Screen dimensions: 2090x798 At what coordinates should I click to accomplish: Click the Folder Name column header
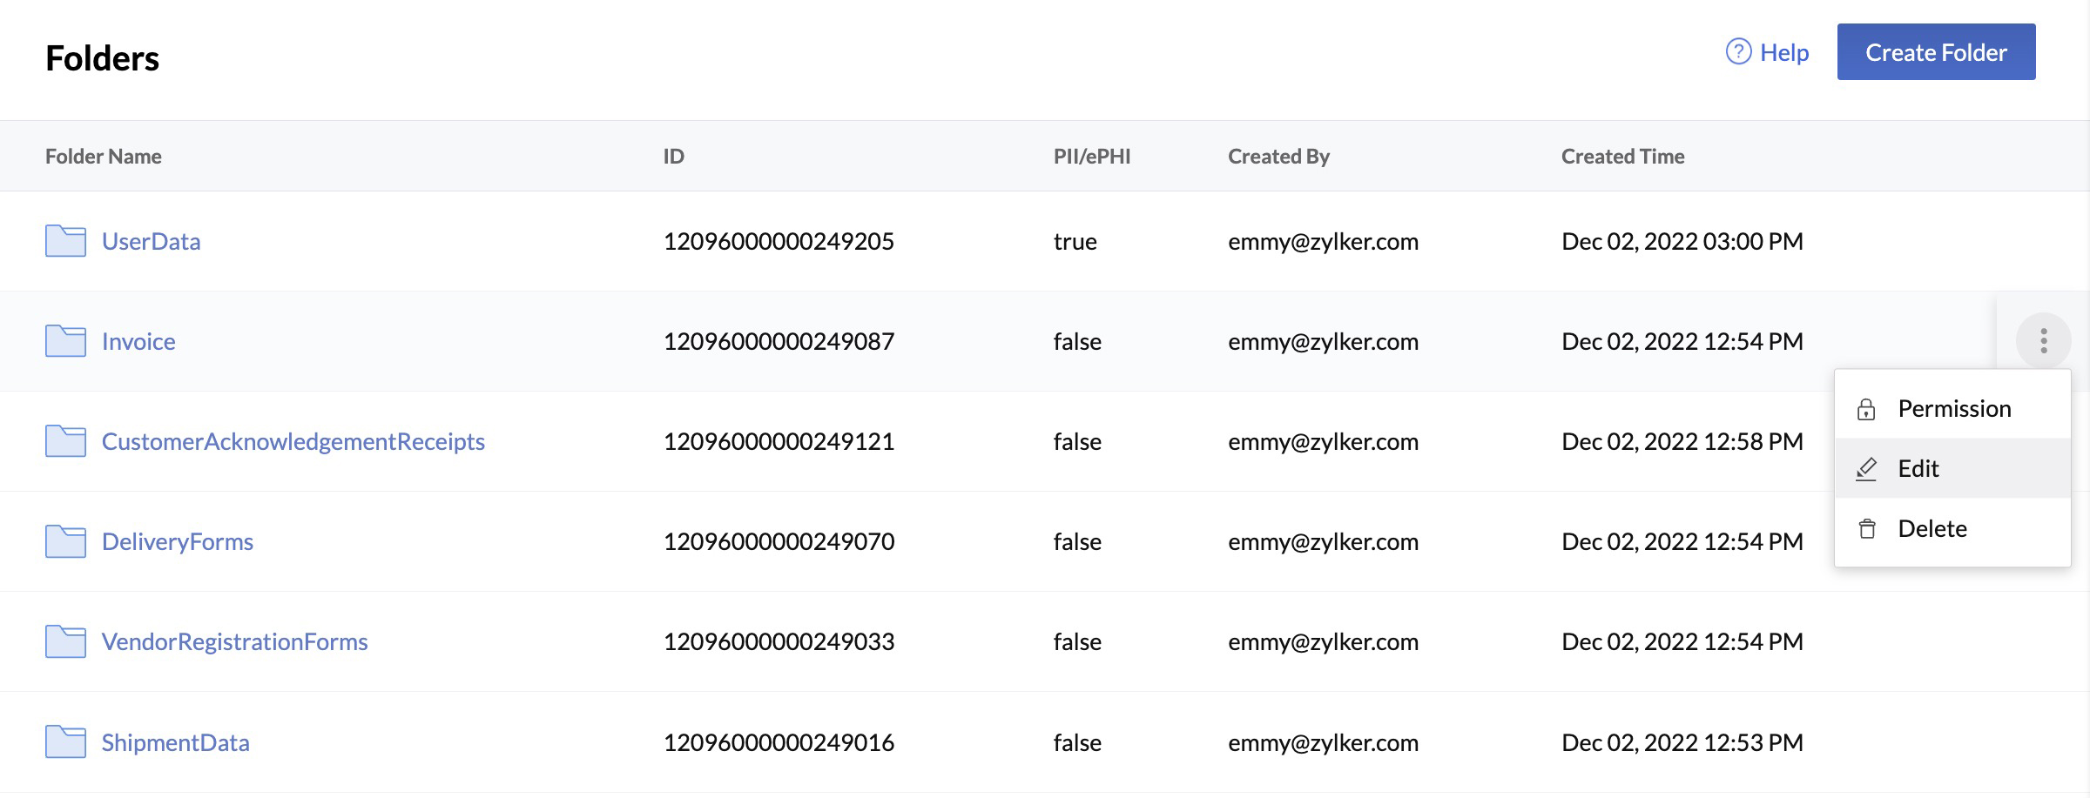103,156
